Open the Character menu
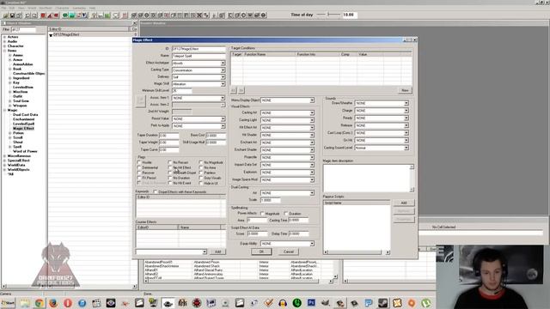The height and width of the screenshot is (309, 550). coord(62,8)
